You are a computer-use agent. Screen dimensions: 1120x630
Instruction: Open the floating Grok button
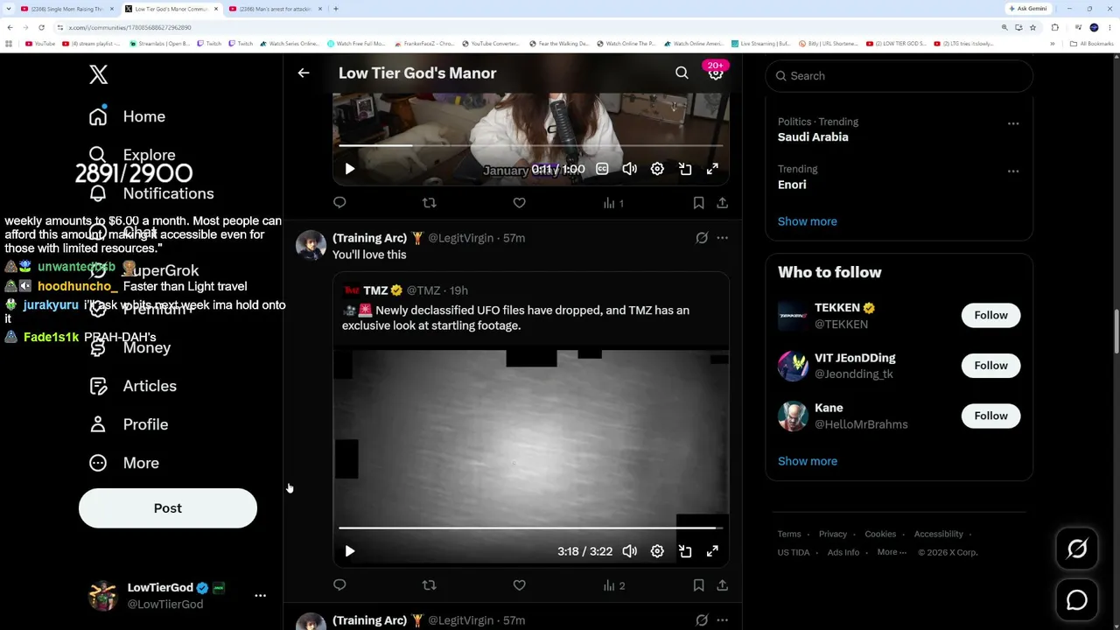tap(1077, 549)
